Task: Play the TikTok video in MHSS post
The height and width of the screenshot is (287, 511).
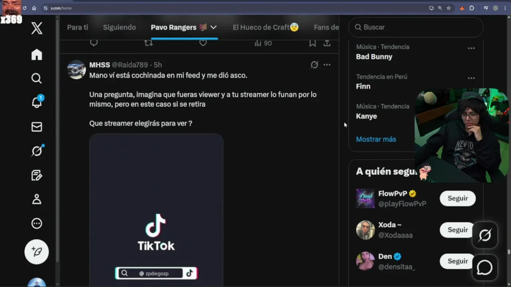Action: [x=156, y=210]
